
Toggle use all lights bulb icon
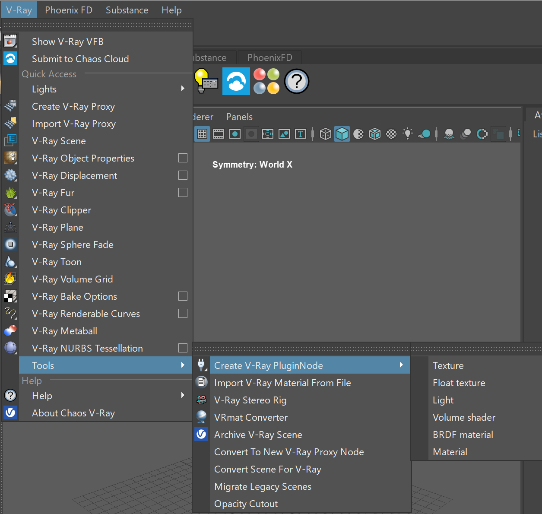[408, 133]
